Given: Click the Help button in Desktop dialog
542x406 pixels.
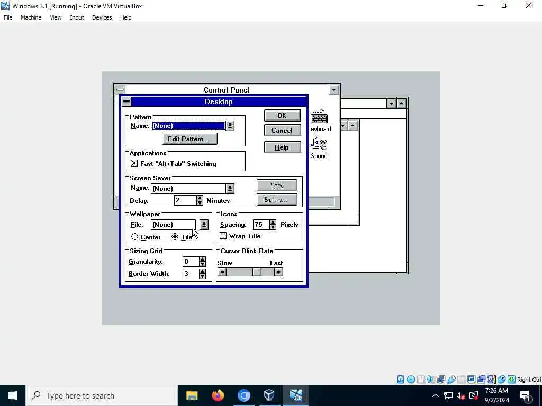Looking at the screenshot, I should [x=282, y=147].
